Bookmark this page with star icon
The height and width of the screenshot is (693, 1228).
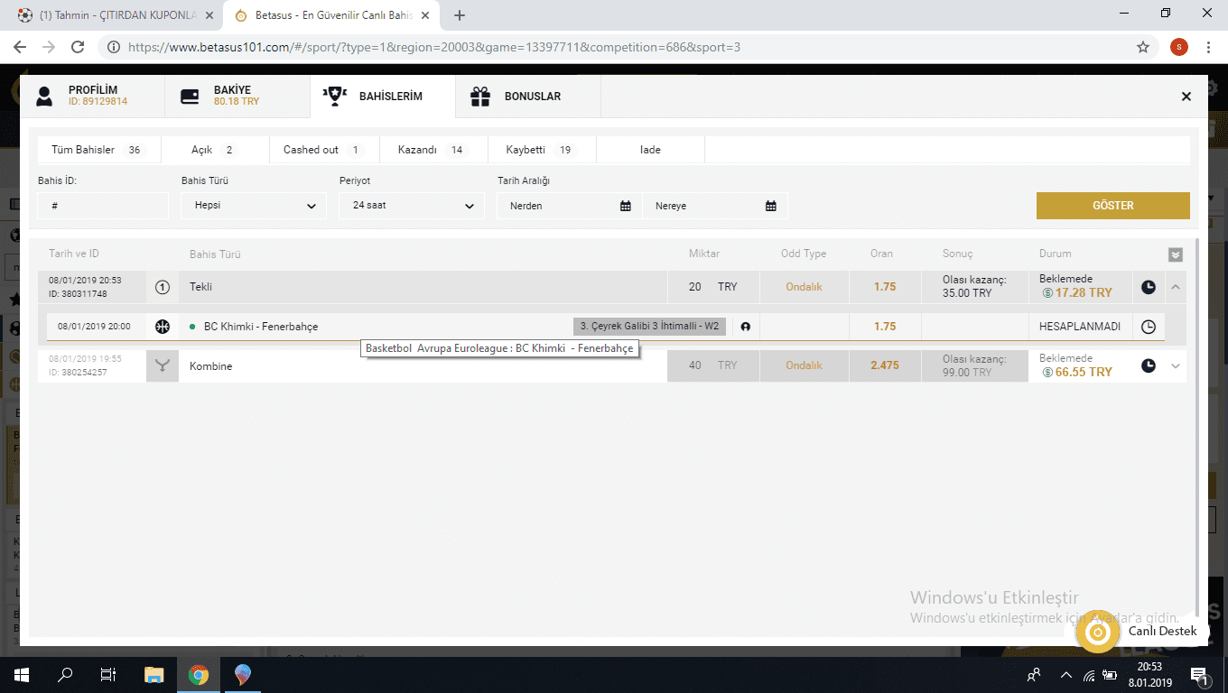(1143, 47)
